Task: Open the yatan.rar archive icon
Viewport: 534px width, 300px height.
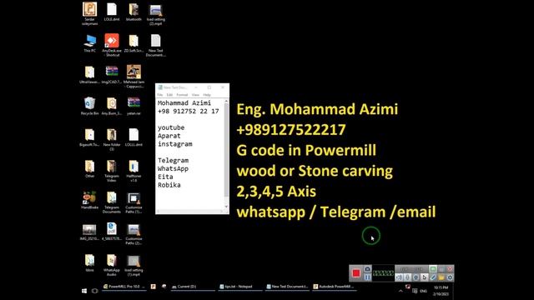Action: (133, 106)
